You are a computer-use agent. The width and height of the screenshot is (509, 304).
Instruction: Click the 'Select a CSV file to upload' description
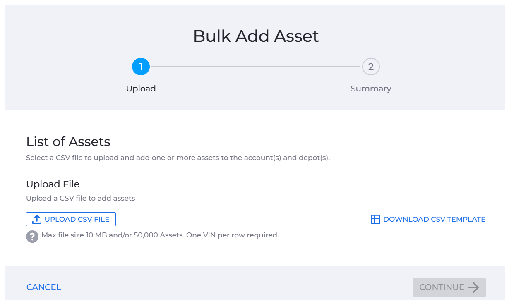tap(178, 158)
